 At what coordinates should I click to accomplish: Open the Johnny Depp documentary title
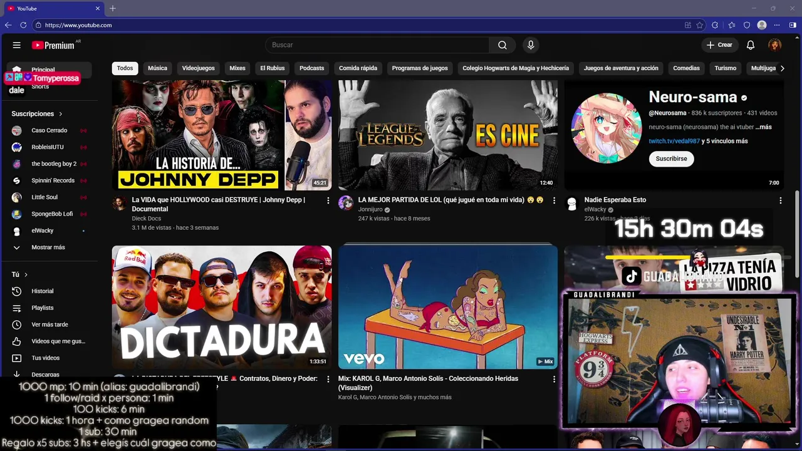tap(219, 204)
